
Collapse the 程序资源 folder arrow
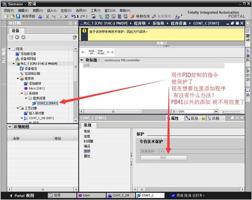(x=26, y=98)
